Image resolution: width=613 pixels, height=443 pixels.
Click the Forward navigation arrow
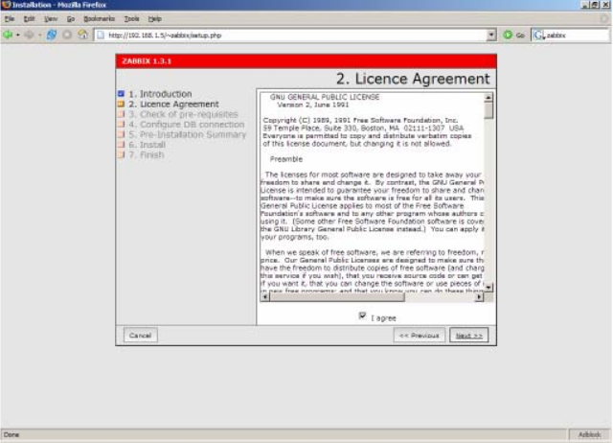(29, 35)
